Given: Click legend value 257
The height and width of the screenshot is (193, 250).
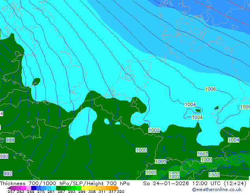Looking at the screenshot, I should 11,191.
